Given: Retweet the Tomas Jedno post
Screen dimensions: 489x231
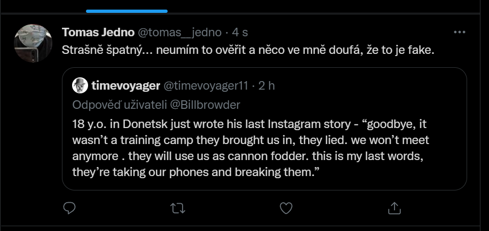Looking at the screenshot, I should [178, 208].
